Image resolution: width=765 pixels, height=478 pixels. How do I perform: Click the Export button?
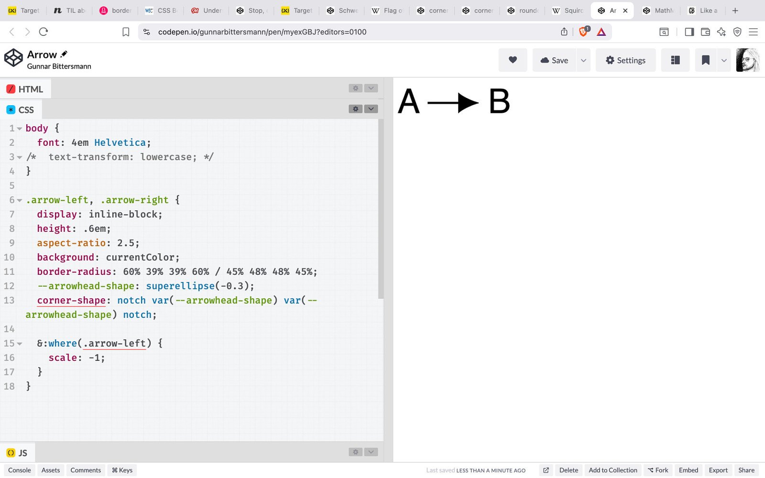point(718,470)
